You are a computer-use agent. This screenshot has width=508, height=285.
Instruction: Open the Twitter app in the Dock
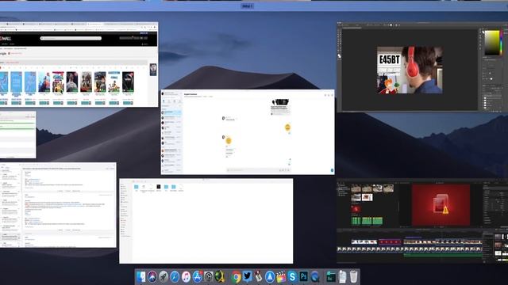pyautogui.click(x=248, y=276)
